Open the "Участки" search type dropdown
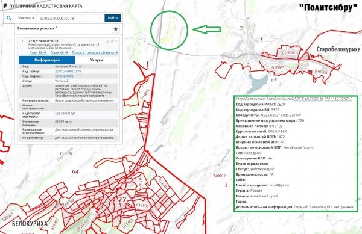The image size is (362, 234). 26,18
